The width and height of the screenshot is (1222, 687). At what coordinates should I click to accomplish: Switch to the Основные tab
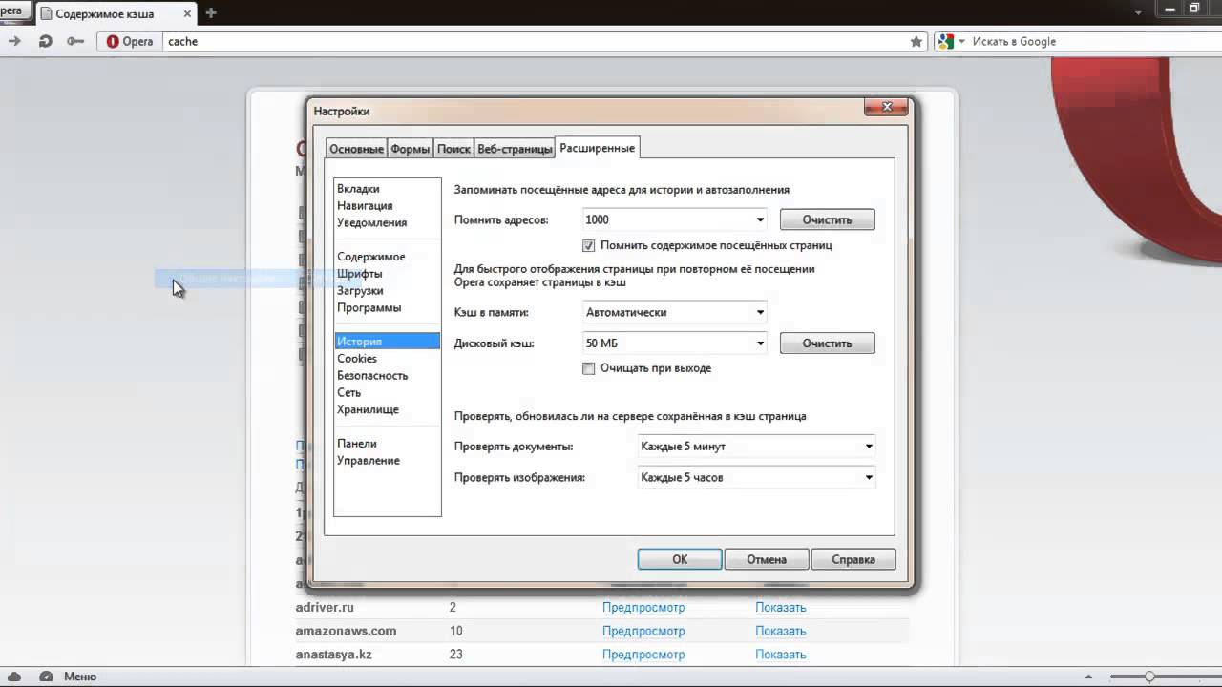356,149
